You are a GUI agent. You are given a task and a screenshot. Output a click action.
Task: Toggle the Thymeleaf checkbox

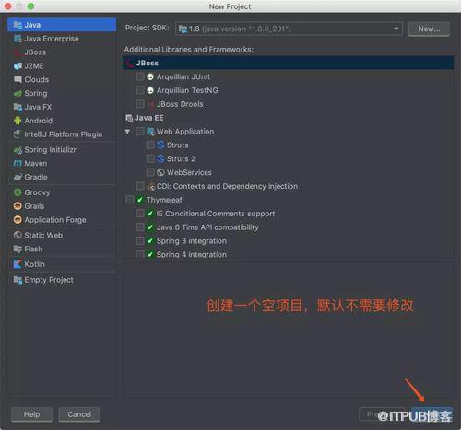click(x=130, y=200)
